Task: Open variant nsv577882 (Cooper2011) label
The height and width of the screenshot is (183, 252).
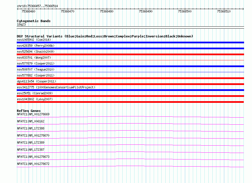Action: (36, 75)
